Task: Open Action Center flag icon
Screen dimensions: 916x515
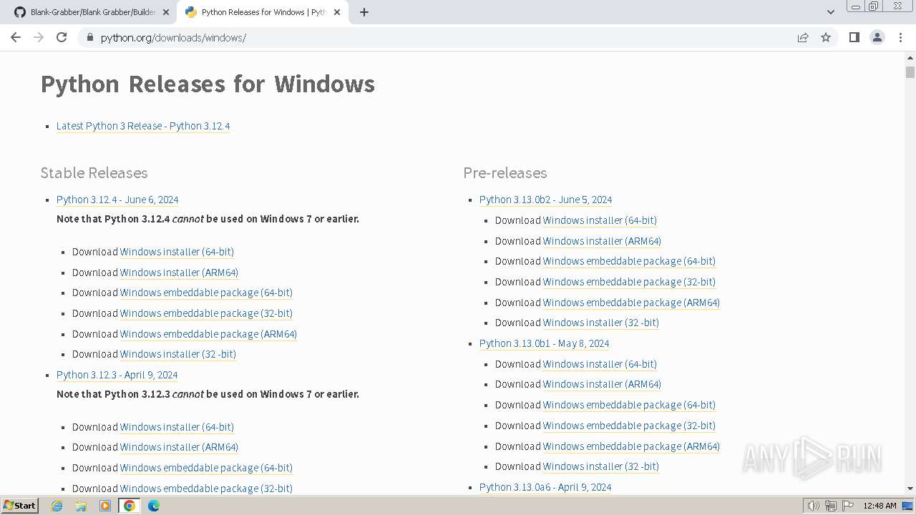Action: pyautogui.click(x=847, y=506)
